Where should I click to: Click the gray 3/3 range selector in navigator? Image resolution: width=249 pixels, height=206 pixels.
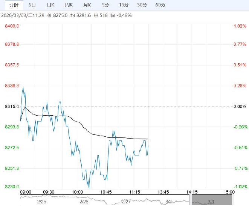(x=210, y=201)
